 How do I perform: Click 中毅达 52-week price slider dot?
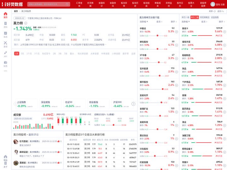click(x=157, y=36)
